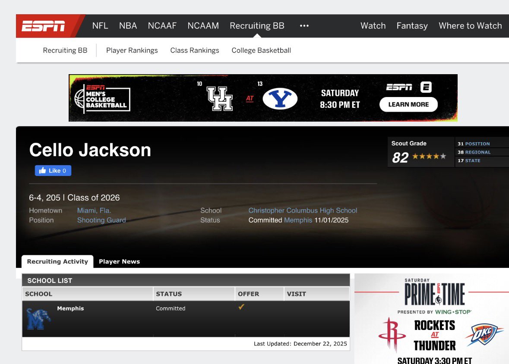Click the VISIT column header
The image size is (509, 364).
316,294
